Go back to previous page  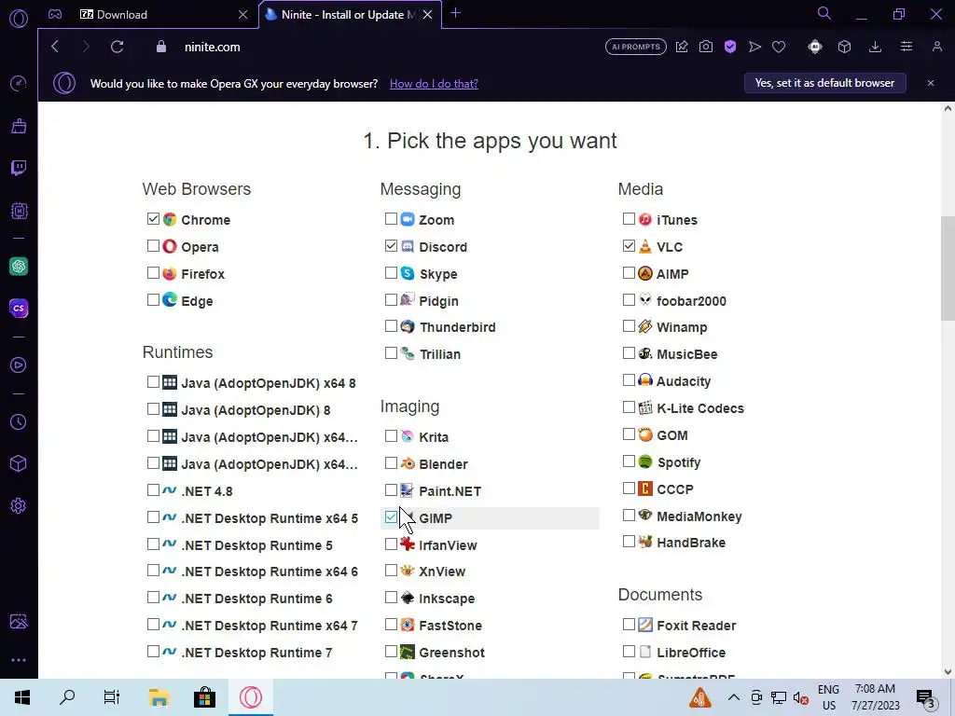tap(55, 47)
